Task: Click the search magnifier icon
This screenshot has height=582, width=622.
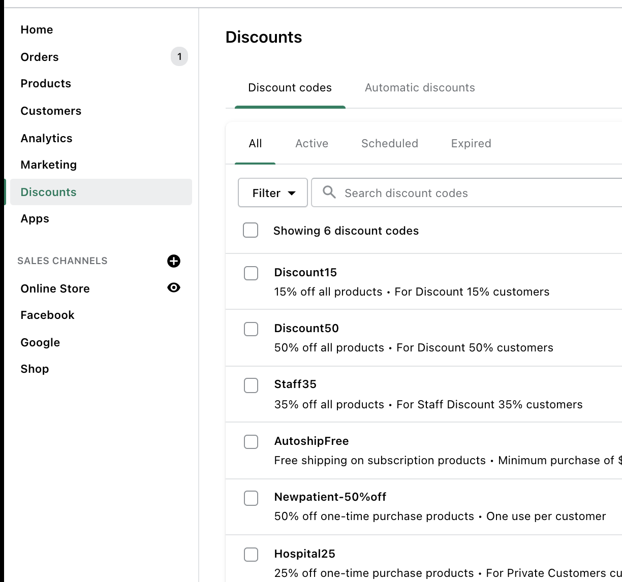Action: (x=329, y=192)
